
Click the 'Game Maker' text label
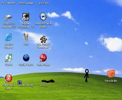pyautogui.click(x=43, y=65)
